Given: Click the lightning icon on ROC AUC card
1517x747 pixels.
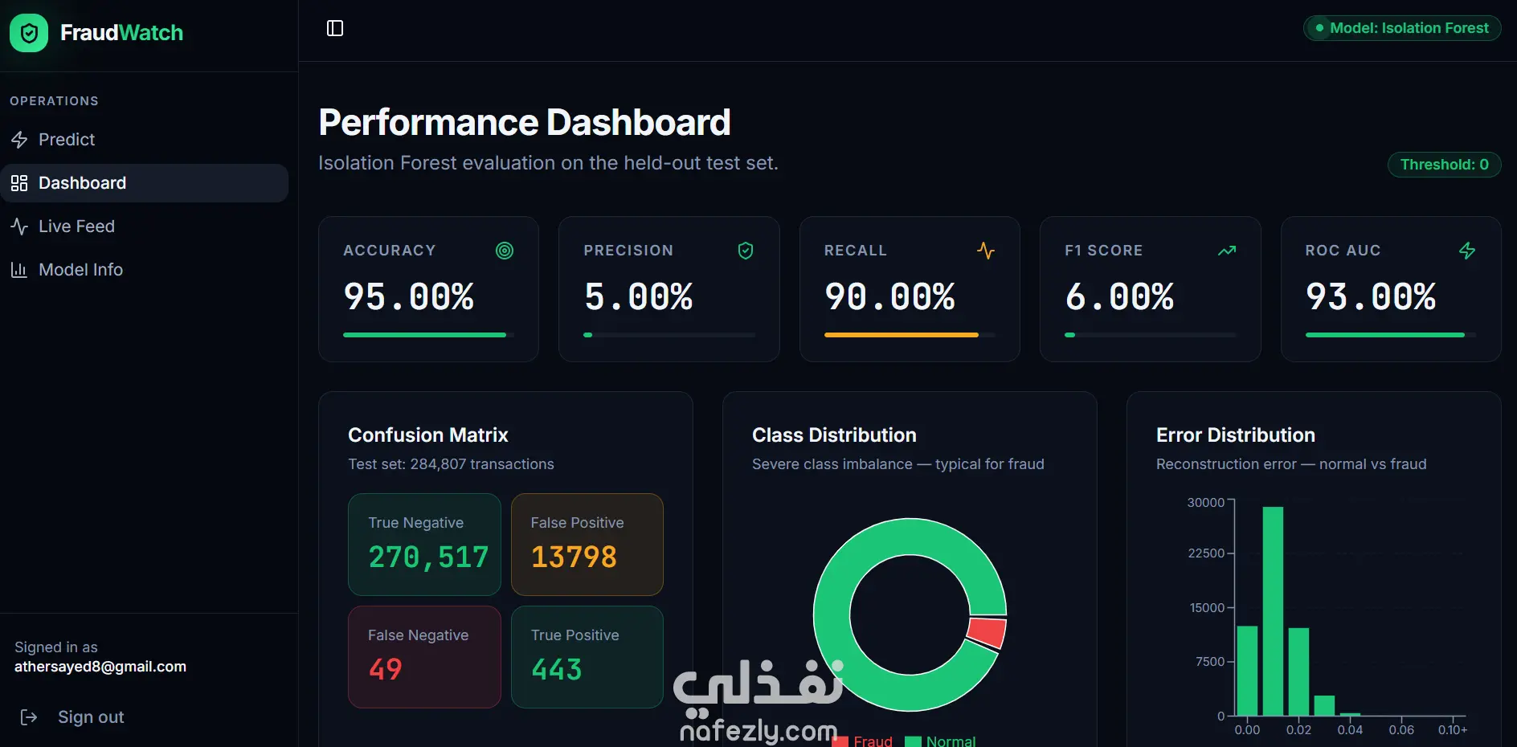Looking at the screenshot, I should point(1467,251).
